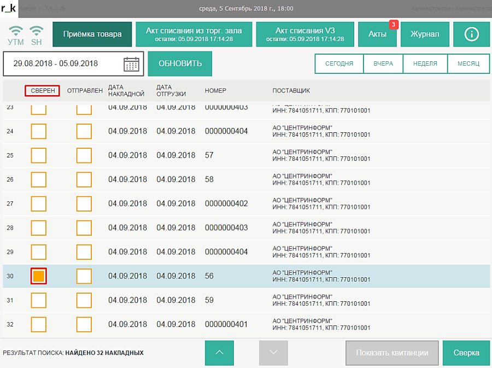The height and width of the screenshot is (368, 492).
Task: Click the info circle icon button
Action: click(x=471, y=34)
